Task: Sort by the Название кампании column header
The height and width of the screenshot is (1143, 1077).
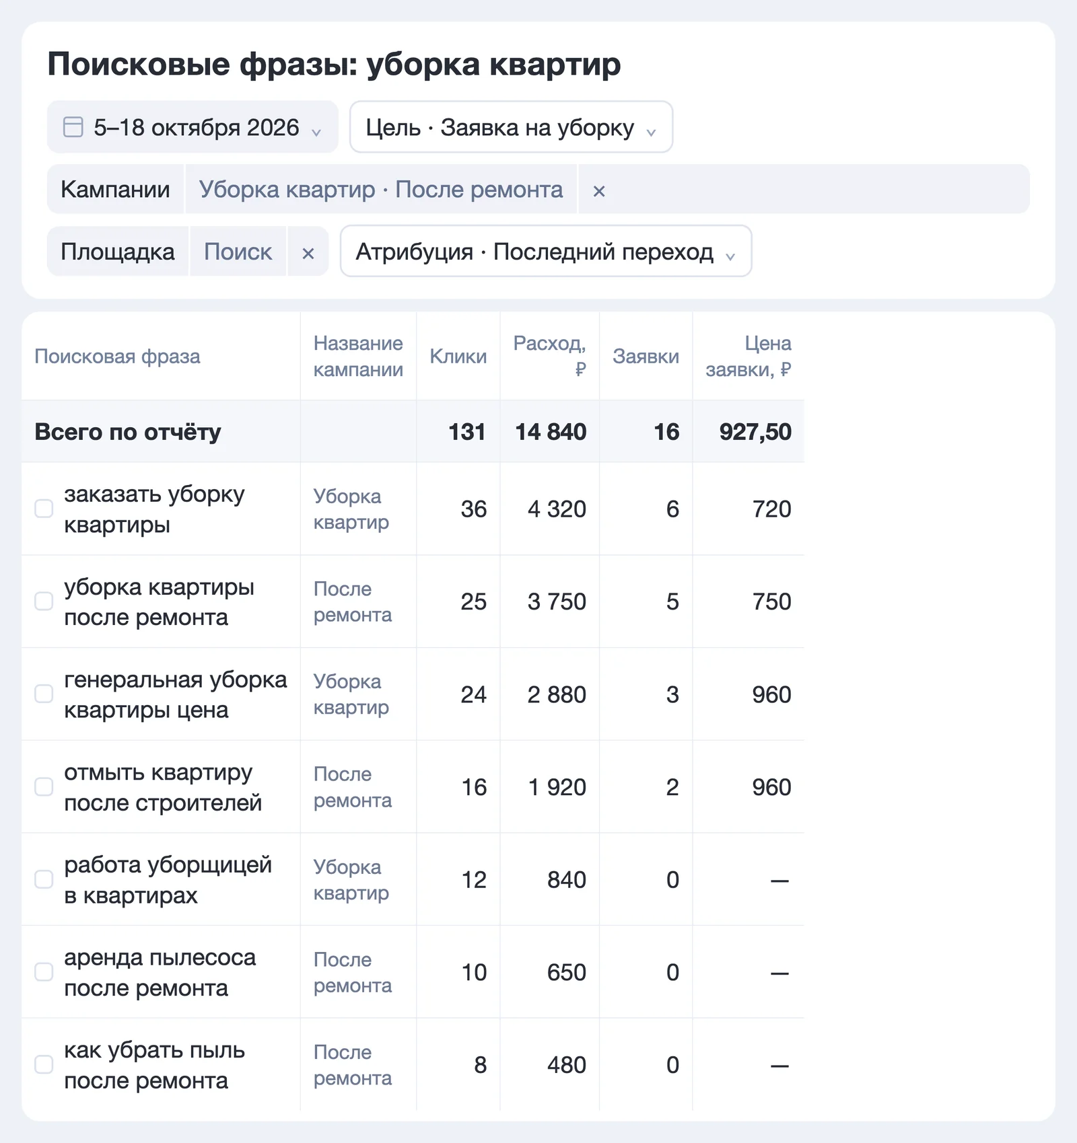Action: coord(358,357)
